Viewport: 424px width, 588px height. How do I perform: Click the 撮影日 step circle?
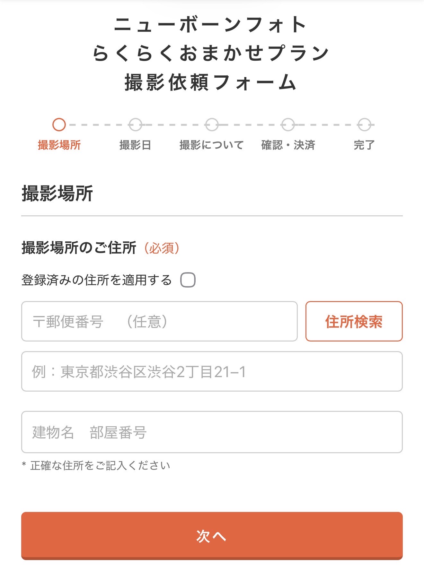[135, 125]
